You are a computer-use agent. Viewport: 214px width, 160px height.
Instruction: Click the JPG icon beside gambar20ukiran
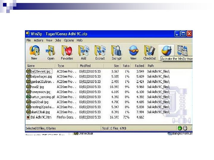(28, 81)
